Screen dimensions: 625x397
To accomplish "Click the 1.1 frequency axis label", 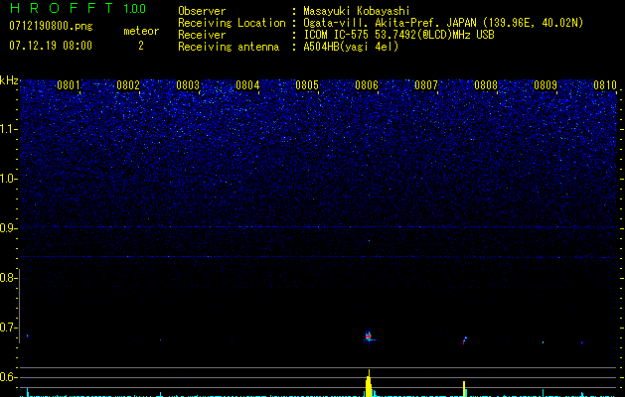I will [x=8, y=129].
